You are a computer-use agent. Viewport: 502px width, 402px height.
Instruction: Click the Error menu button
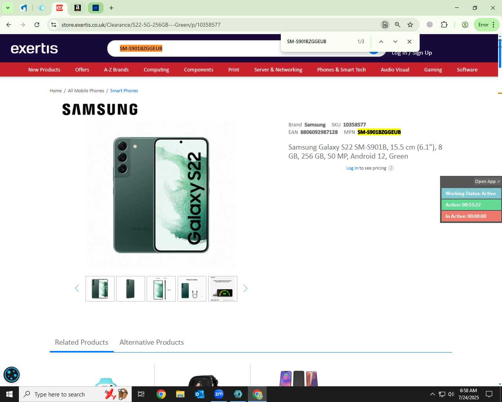[x=486, y=25]
